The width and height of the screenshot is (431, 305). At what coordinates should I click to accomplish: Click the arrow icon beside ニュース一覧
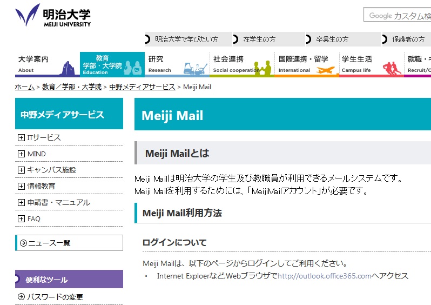coord(23,243)
